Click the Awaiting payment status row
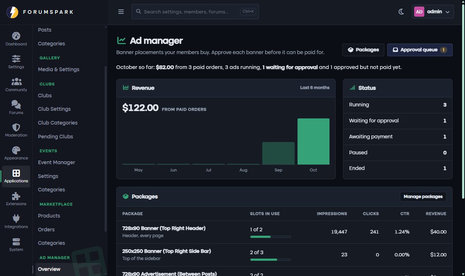The height and width of the screenshot is (276, 465). (x=398, y=137)
